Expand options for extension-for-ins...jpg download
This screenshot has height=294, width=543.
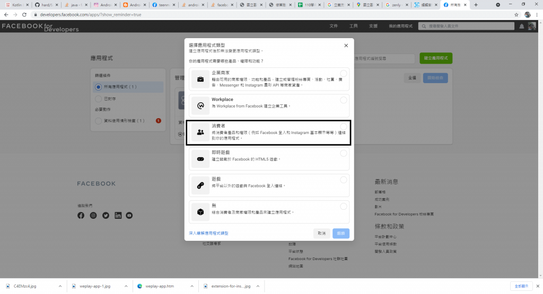[258, 286]
